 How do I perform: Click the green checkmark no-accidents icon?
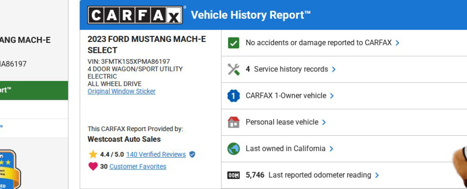[233, 43]
